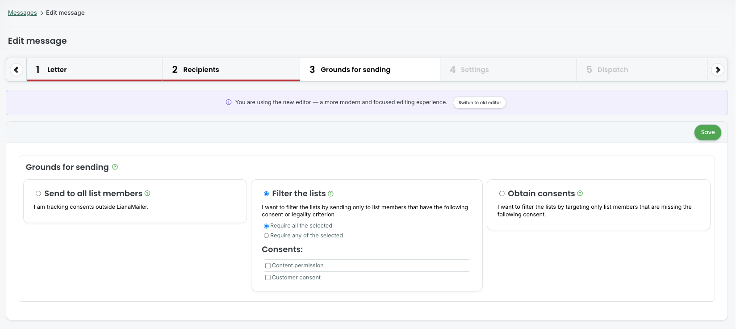Screen dimensions: 736x329
Task: Click the Consents: heading
Action: tap(282, 249)
